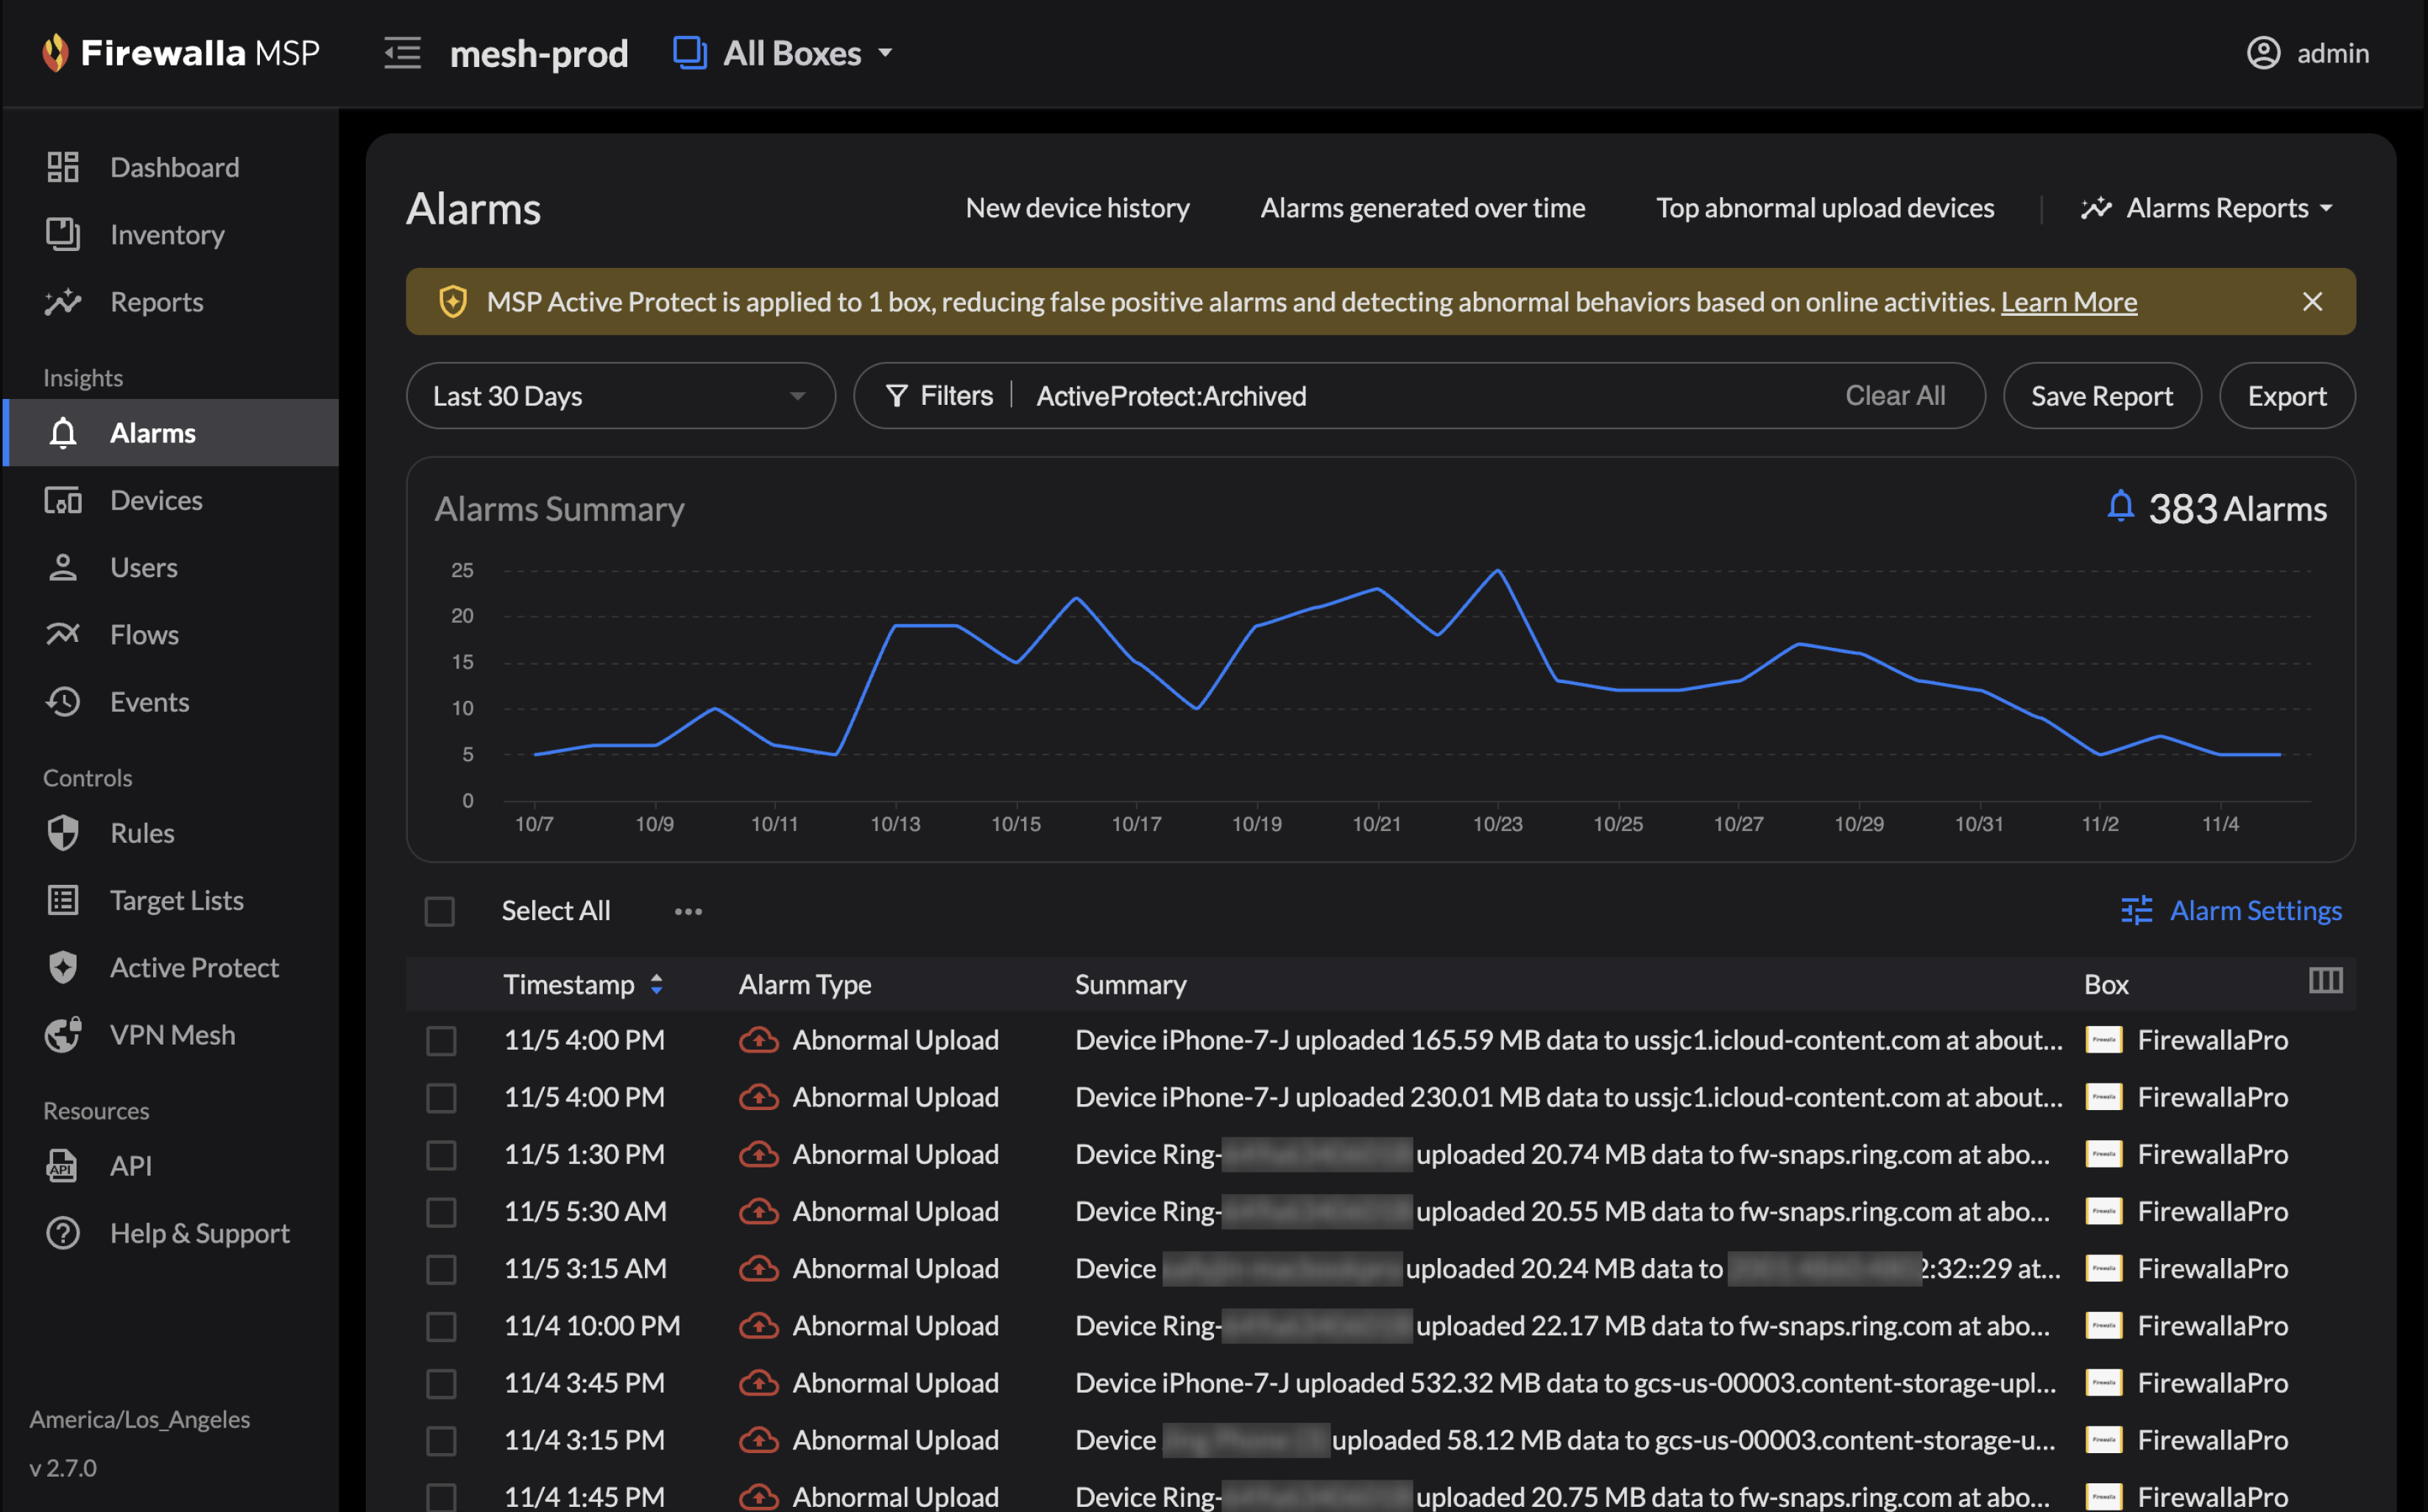This screenshot has width=2428, height=1512.
Task: Tick the checkbox for the 230.01 MB iPhone-7-J upload alarm
Action: pyautogui.click(x=441, y=1097)
